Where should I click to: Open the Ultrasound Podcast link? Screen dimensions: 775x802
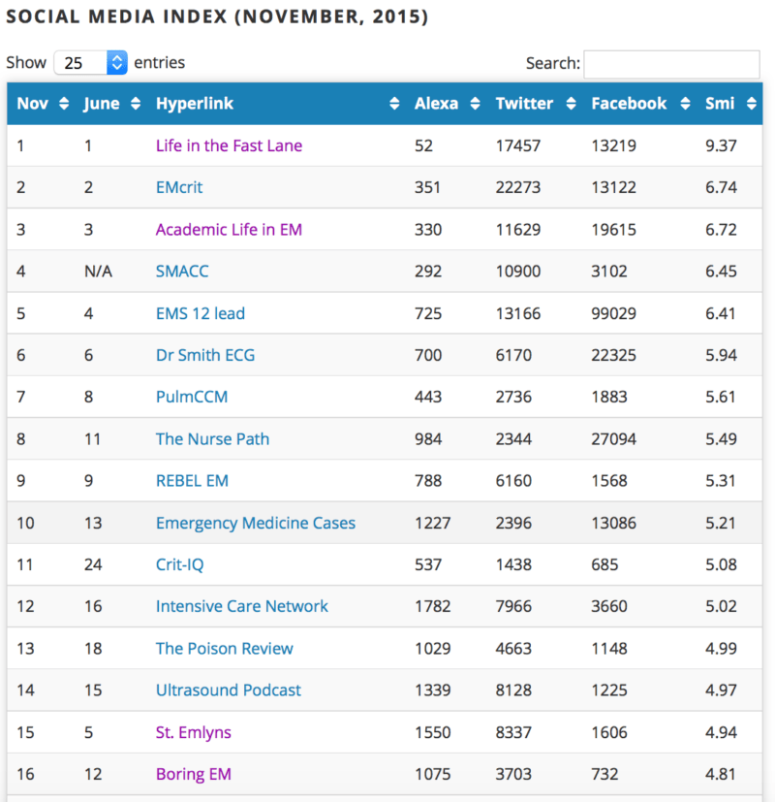229,690
